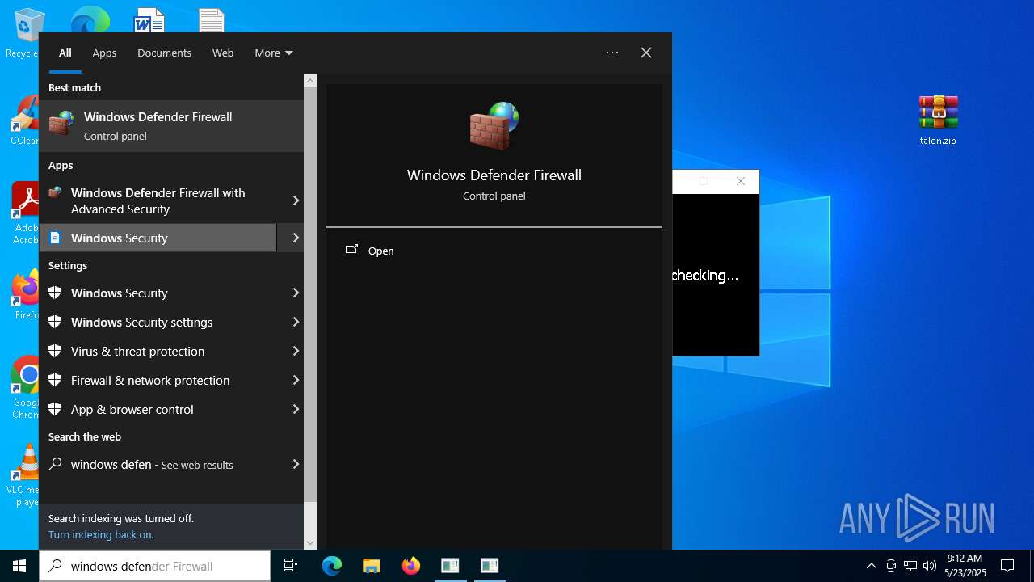Expand Windows Security settings result arrow

pos(295,322)
